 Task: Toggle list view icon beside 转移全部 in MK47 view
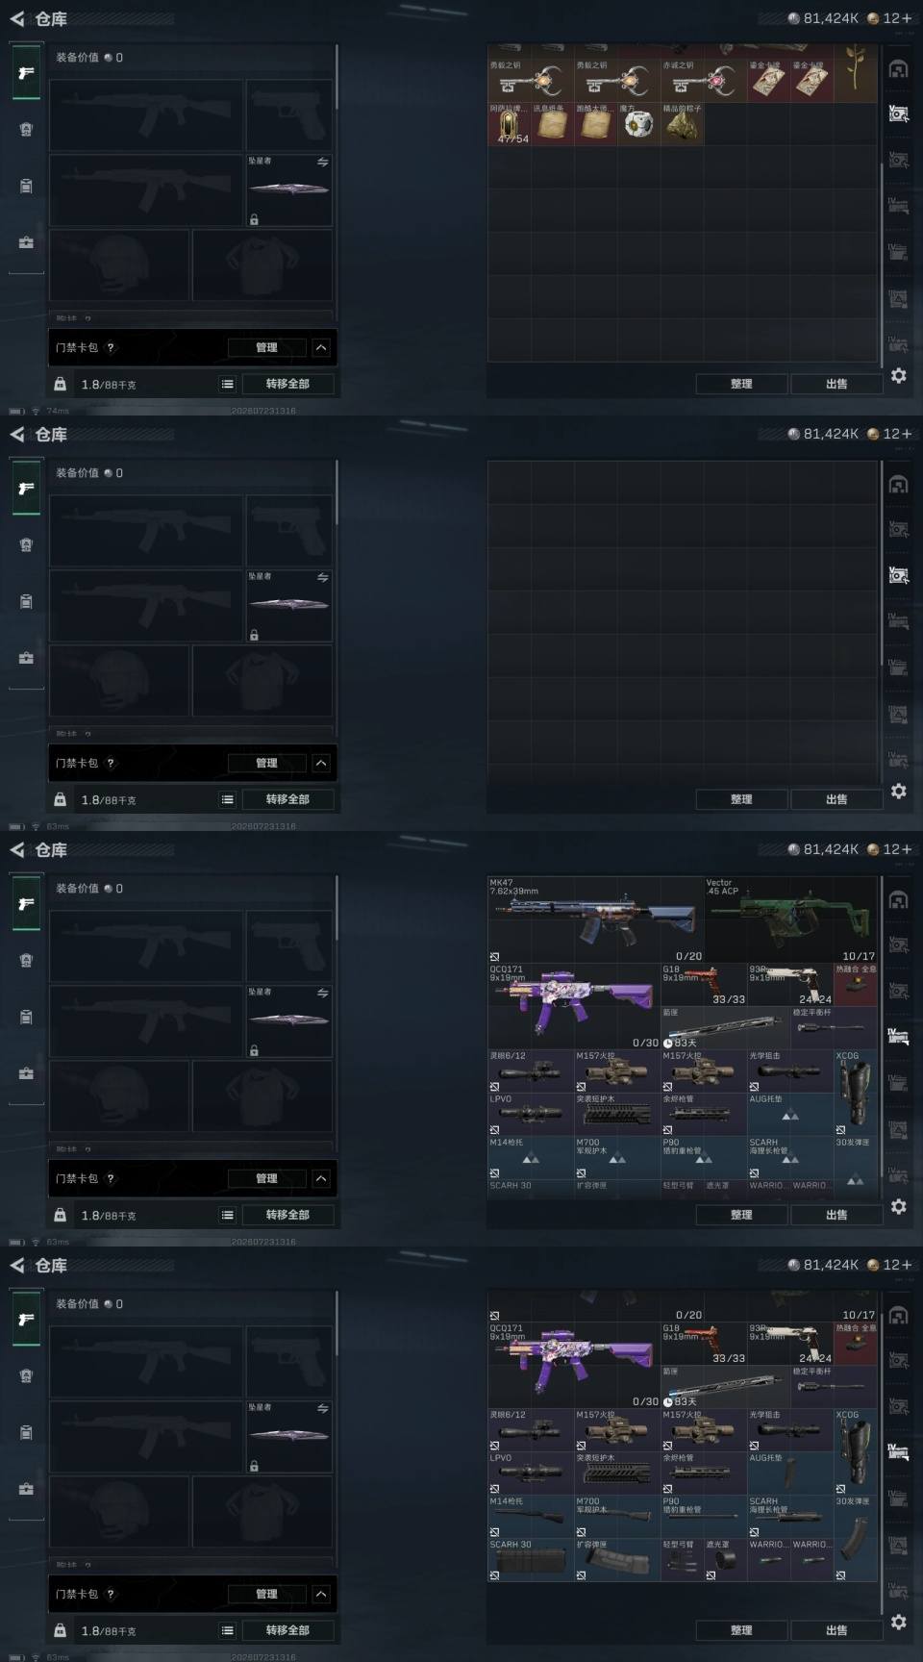point(228,1215)
